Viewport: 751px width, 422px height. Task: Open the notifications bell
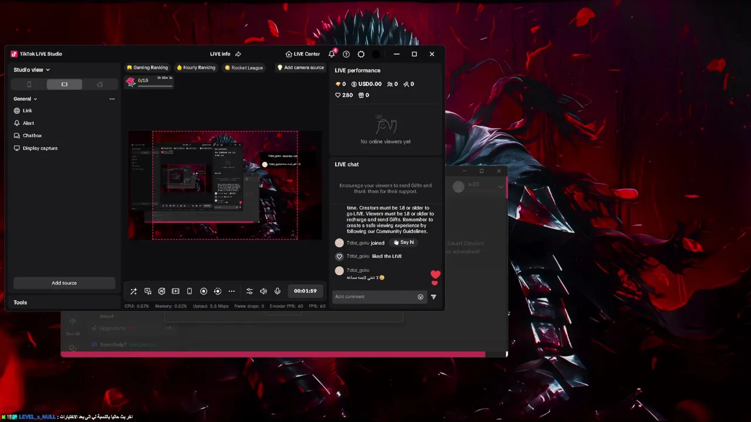point(332,54)
